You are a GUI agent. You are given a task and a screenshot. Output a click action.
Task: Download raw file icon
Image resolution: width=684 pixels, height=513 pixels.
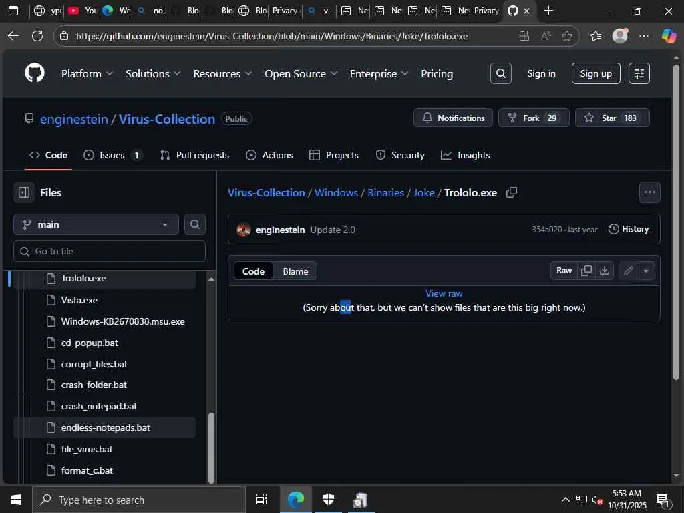tap(605, 271)
